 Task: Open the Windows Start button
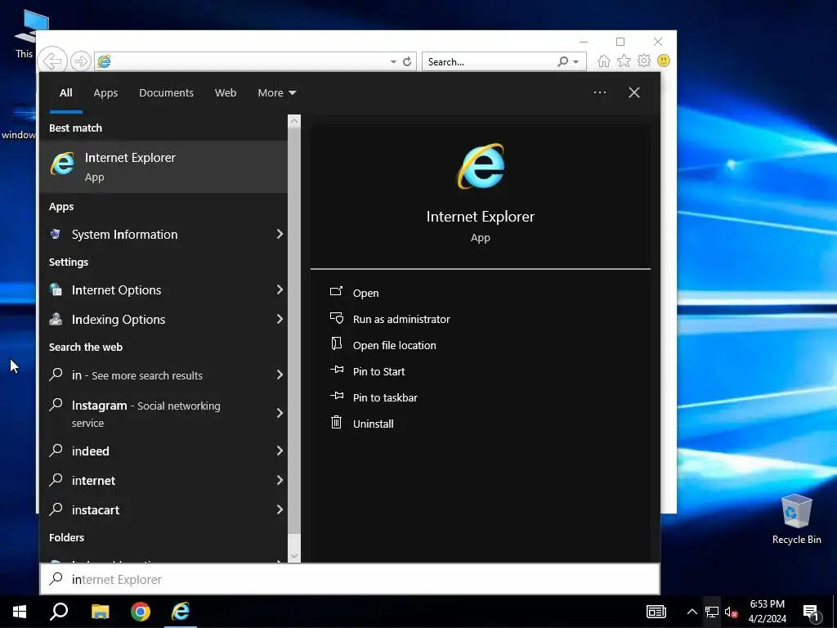tap(20, 612)
